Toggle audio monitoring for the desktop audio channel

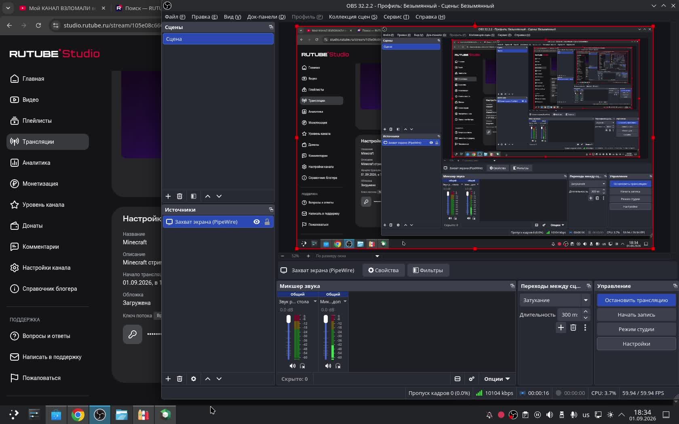(302, 366)
